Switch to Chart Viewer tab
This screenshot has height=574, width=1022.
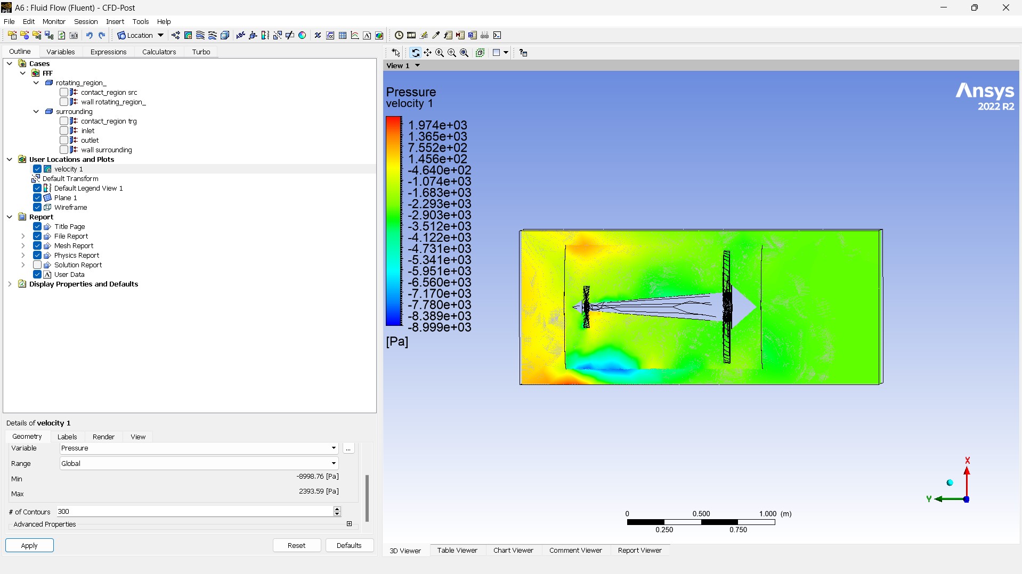(513, 550)
